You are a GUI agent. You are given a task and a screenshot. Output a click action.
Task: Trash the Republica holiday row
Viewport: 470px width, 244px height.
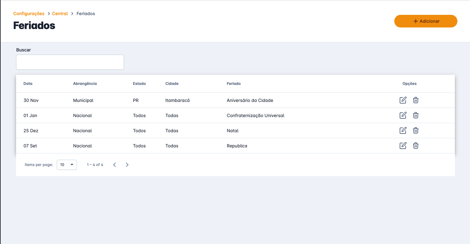click(416, 146)
